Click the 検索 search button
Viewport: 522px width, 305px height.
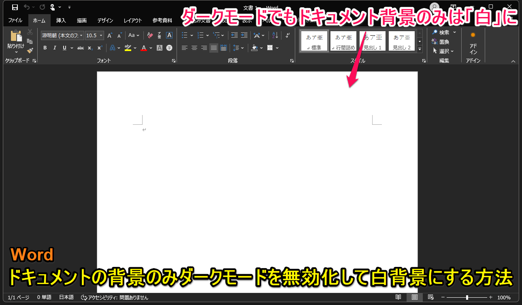tap(444, 32)
